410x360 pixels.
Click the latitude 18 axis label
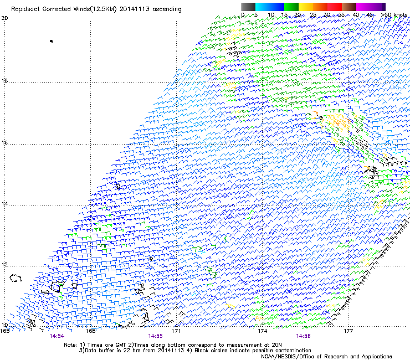(4, 80)
